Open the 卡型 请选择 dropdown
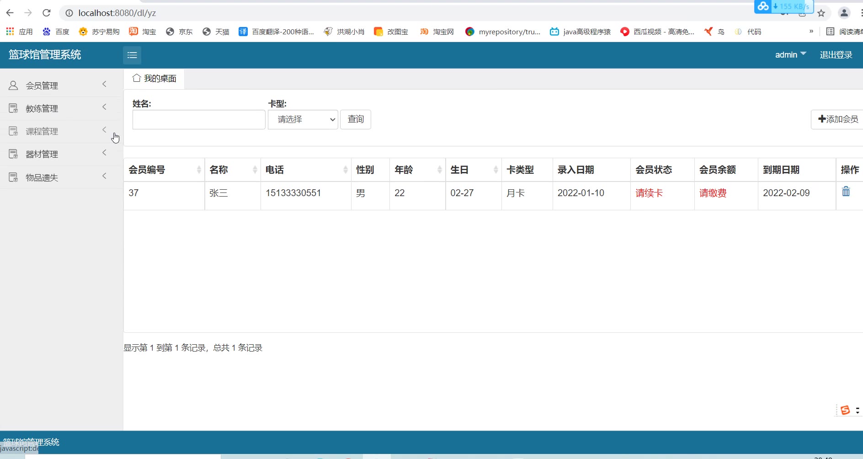The width and height of the screenshot is (863, 459). click(303, 120)
